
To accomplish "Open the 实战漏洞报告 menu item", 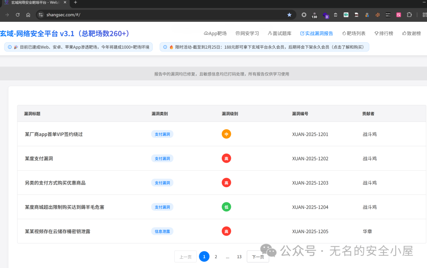I will (x=317, y=33).
